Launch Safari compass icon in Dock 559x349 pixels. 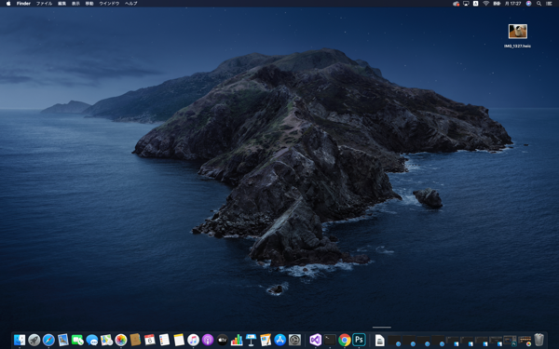click(48, 340)
